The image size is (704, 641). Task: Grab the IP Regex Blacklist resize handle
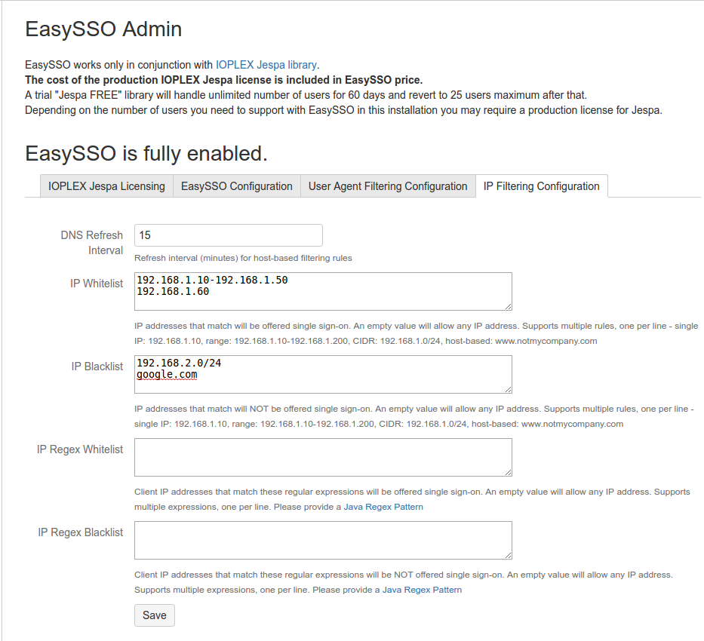click(x=509, y=555)
